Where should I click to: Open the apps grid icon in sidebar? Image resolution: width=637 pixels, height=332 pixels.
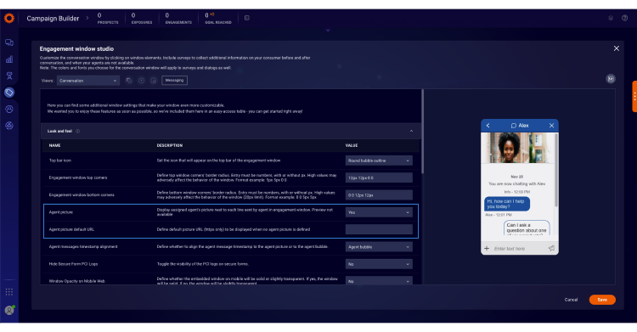9,292
